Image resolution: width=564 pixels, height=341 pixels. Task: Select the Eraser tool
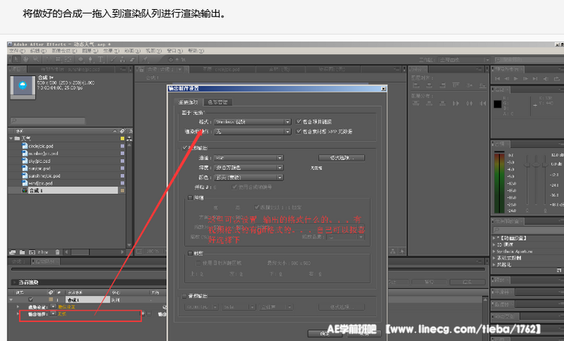(x=132, y=59)
